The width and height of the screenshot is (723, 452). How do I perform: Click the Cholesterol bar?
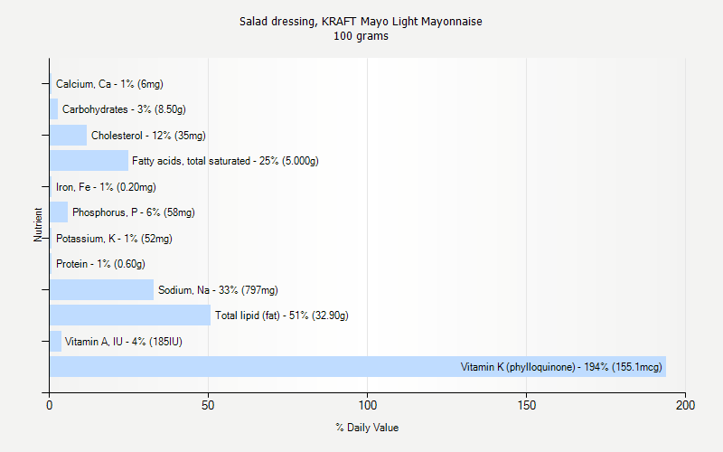pos(69,135)
